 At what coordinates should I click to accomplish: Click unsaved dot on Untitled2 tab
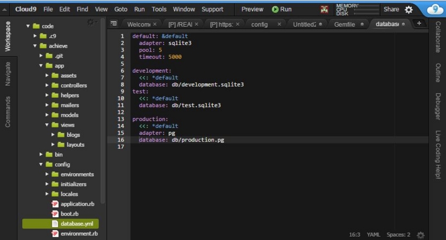[321, 24]
